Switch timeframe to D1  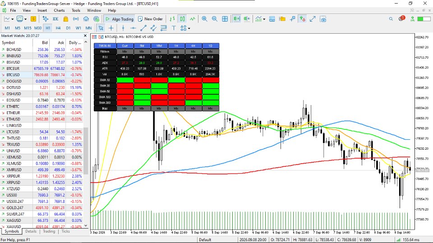(x=68, y=28)
